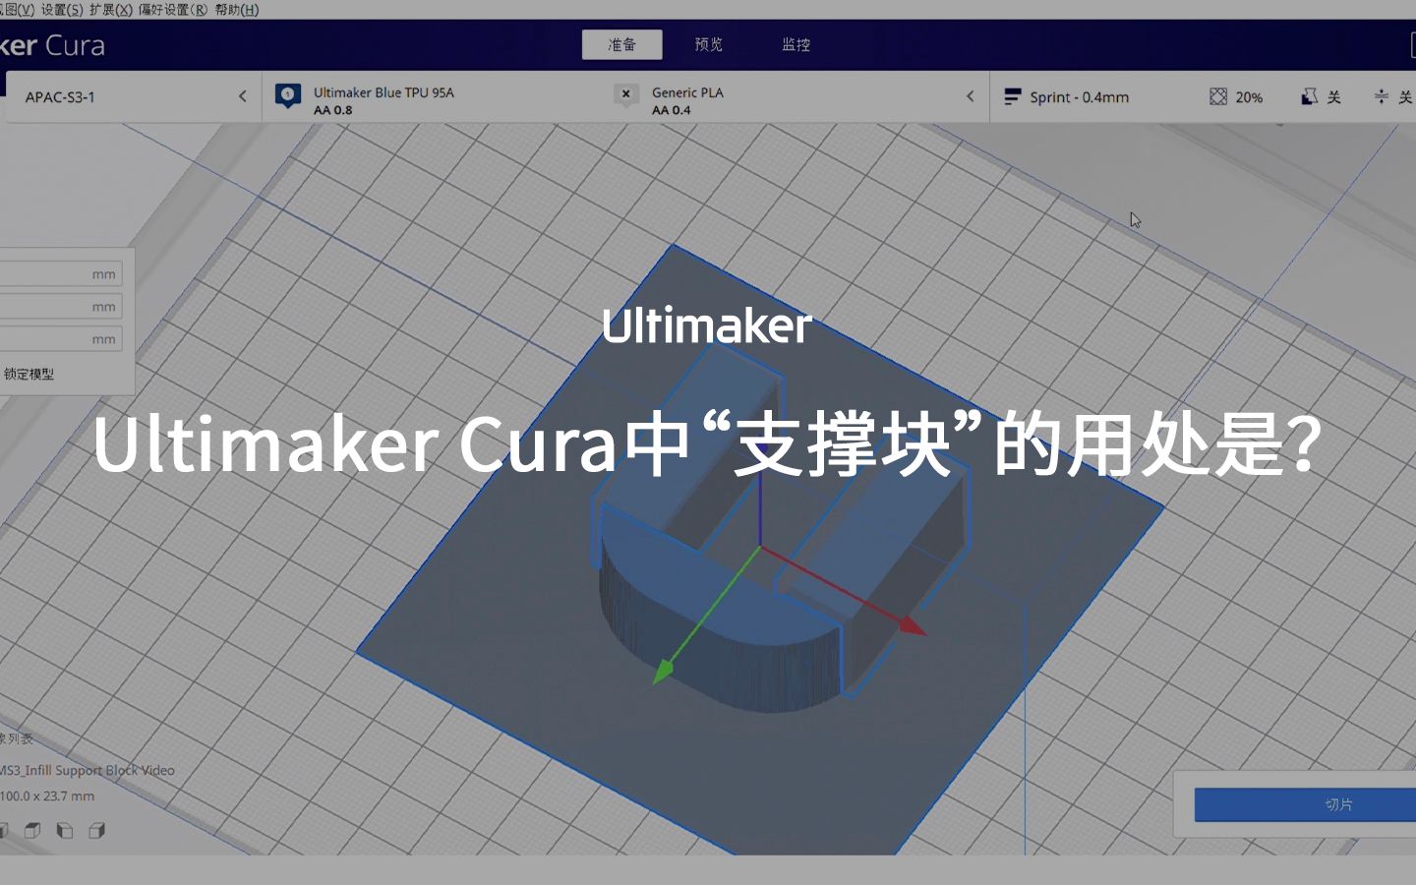Click the green Y-axis arrow handle
The height and width of the screenshot is (885, 1416).
663,673
